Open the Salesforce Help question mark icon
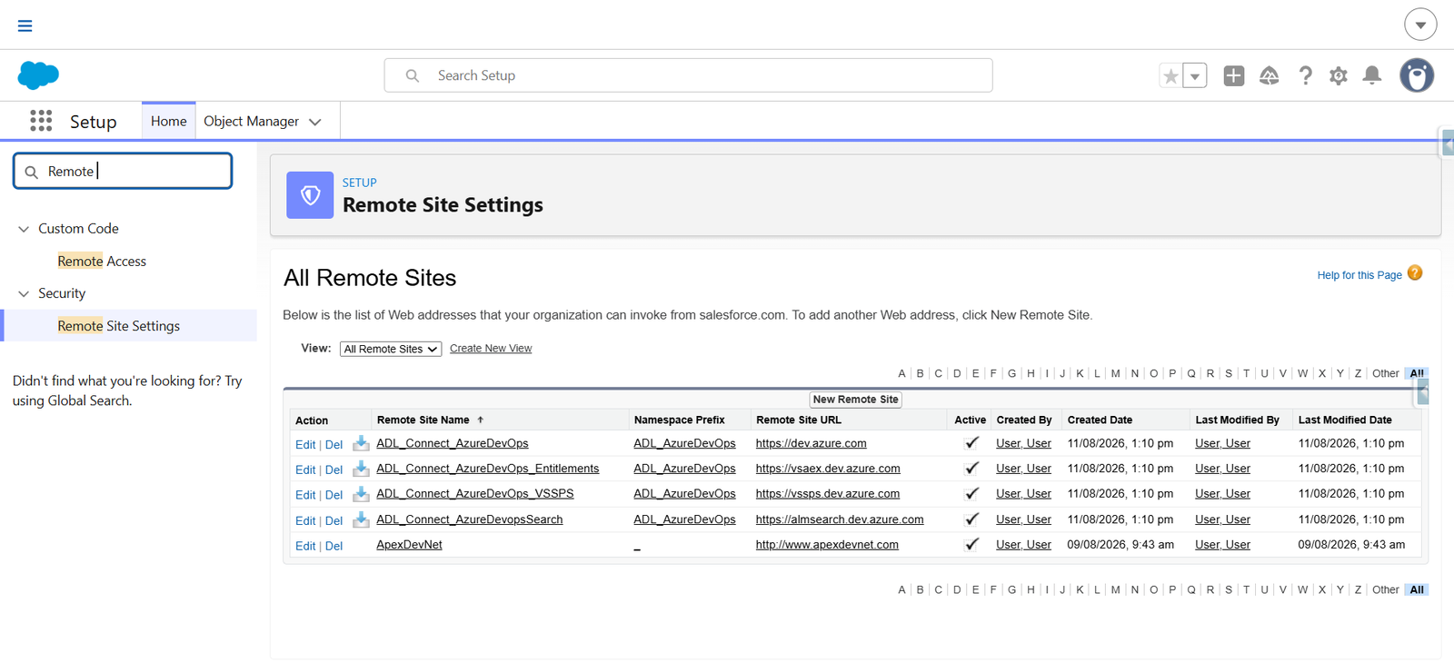1454x672 pixels. [x=1305, y=76]
